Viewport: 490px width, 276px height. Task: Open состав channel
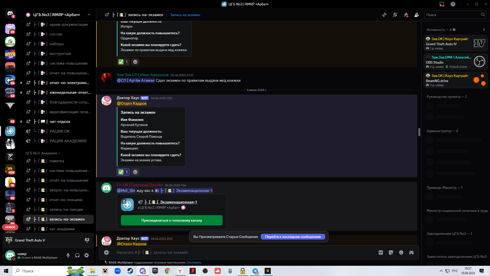[x=58, y=34]
